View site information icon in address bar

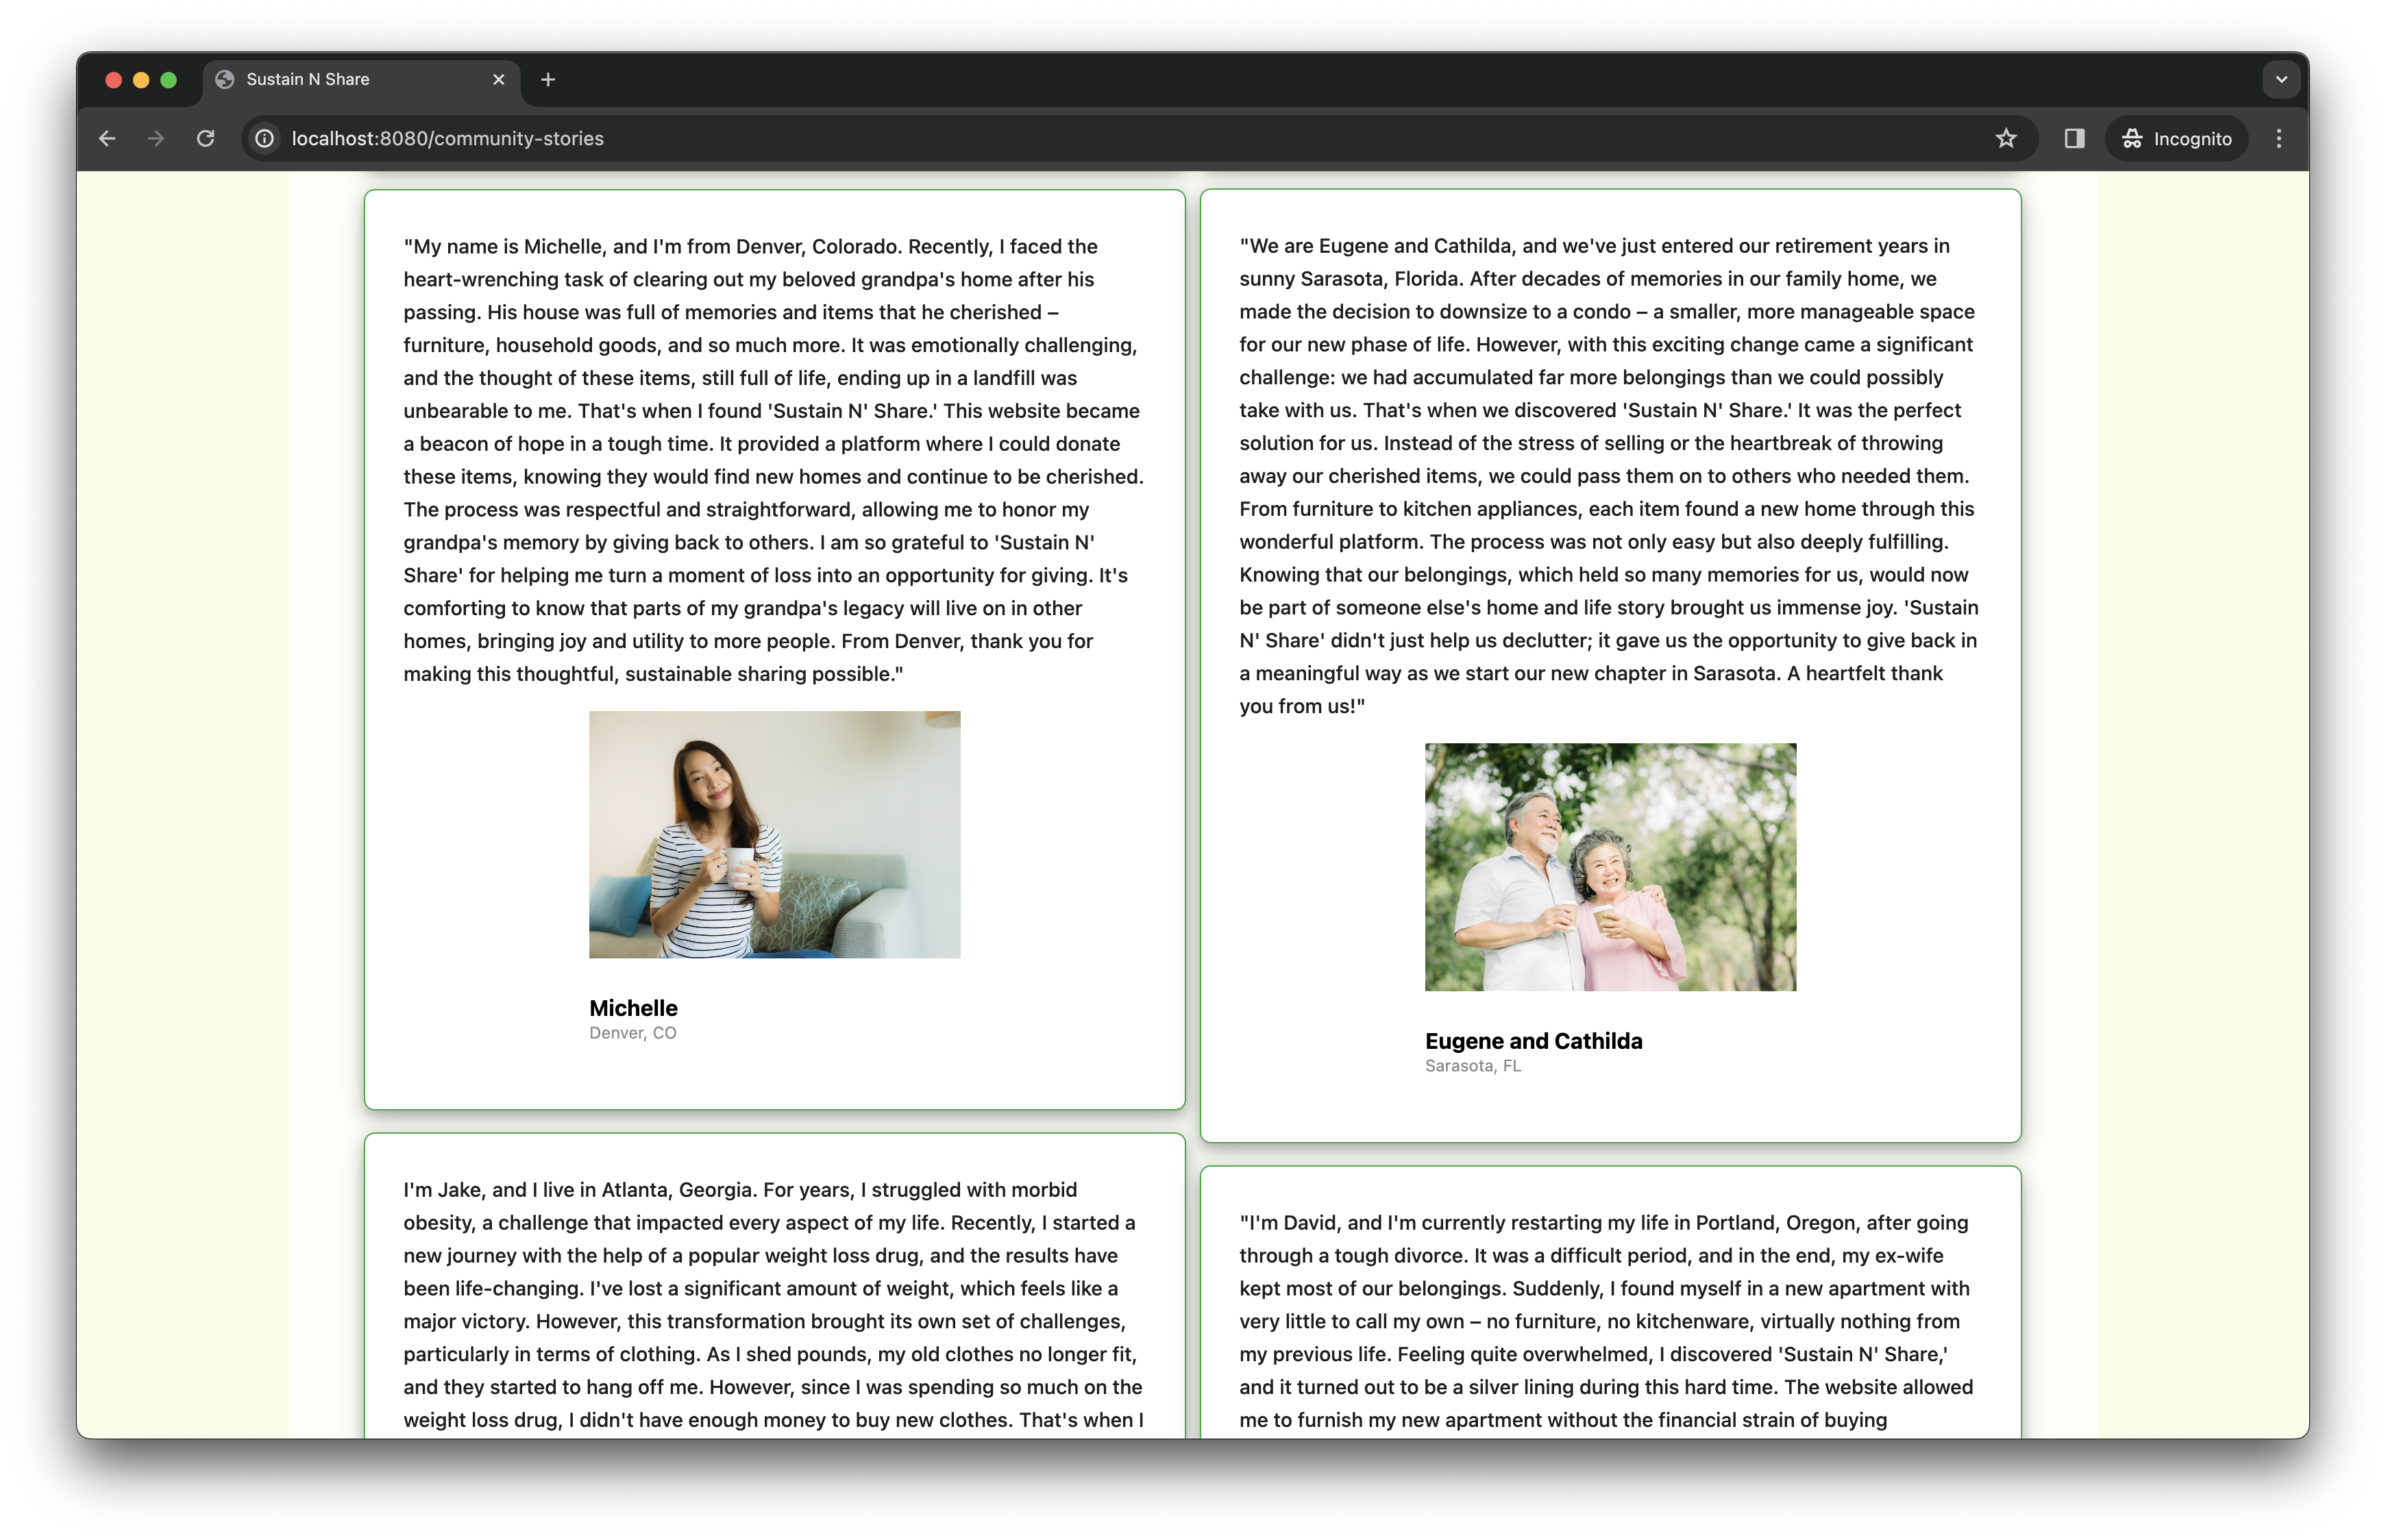(x=264, y=139)
